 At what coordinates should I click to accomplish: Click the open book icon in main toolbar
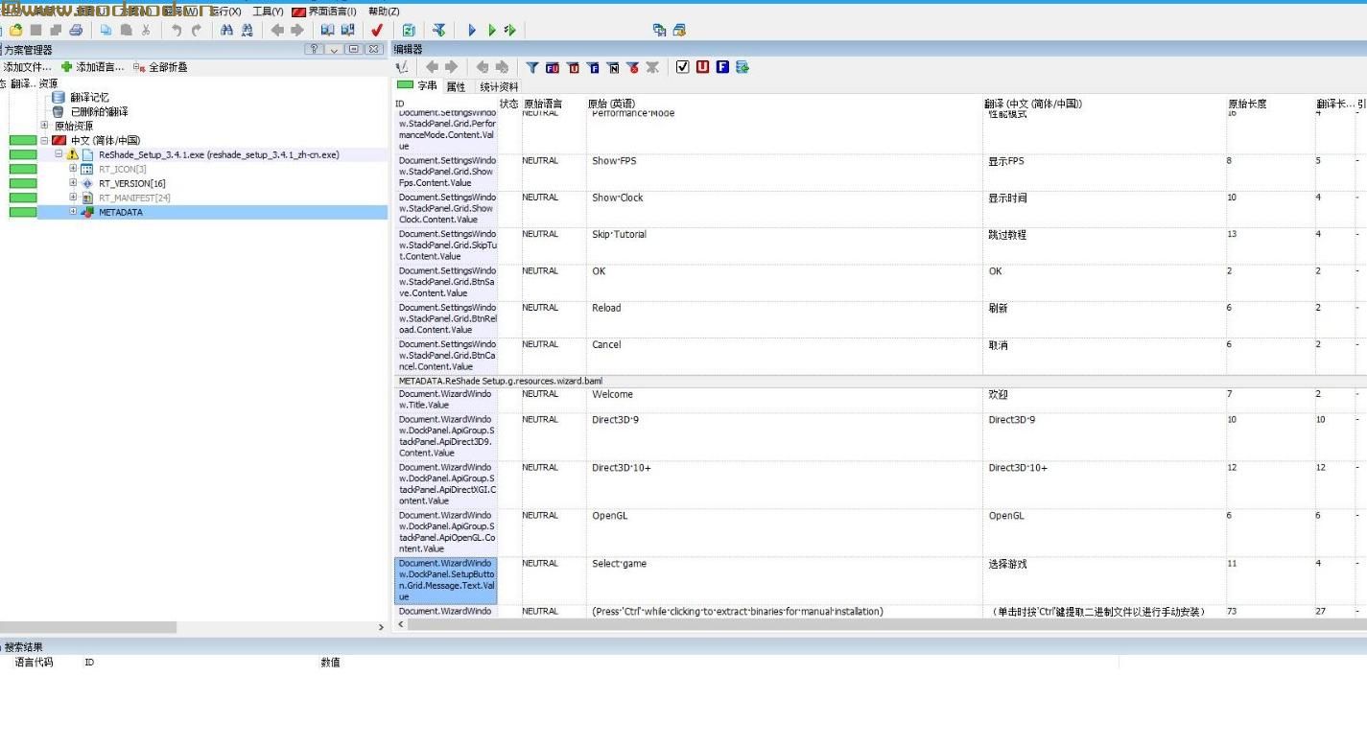pos(327,30)
